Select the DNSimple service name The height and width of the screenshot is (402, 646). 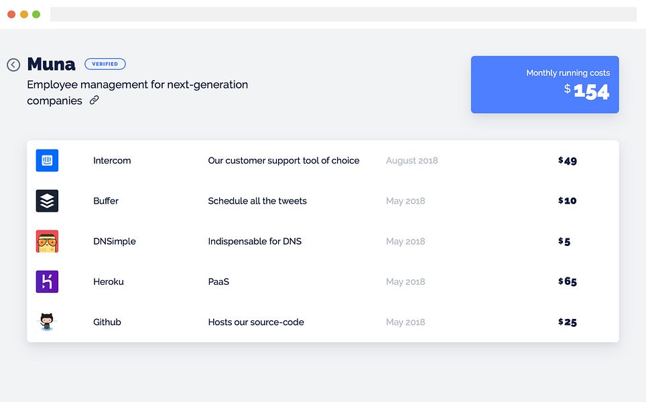click(115, 241)
